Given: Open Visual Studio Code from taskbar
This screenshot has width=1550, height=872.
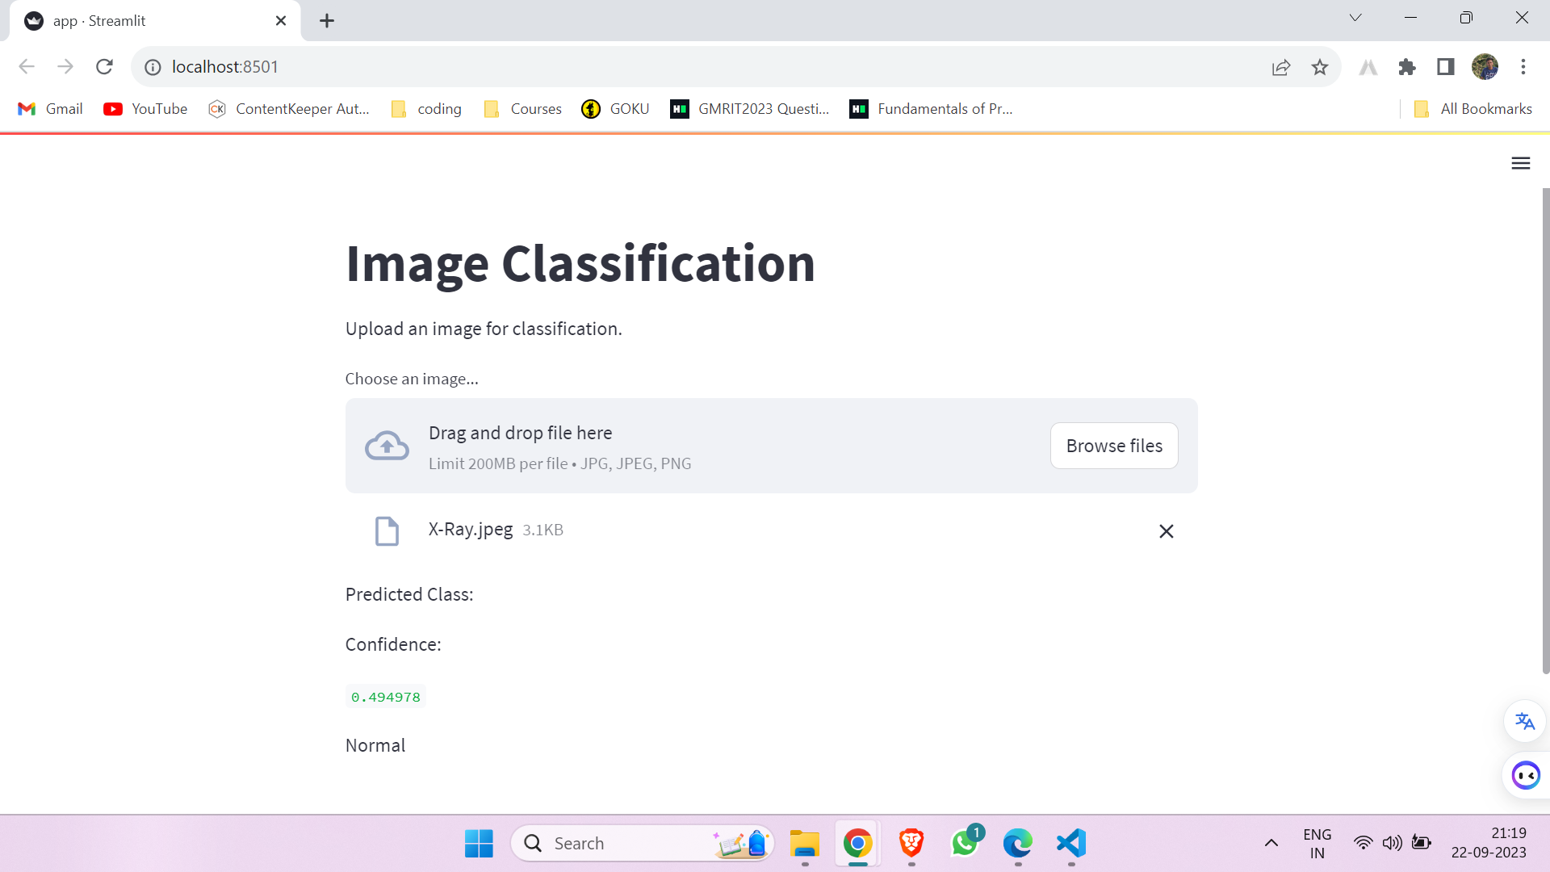Looking at the screenshot, I should (x=1070, y=843).
